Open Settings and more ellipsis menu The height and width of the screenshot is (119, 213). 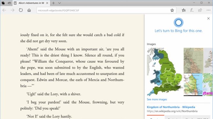coord(208,10)
